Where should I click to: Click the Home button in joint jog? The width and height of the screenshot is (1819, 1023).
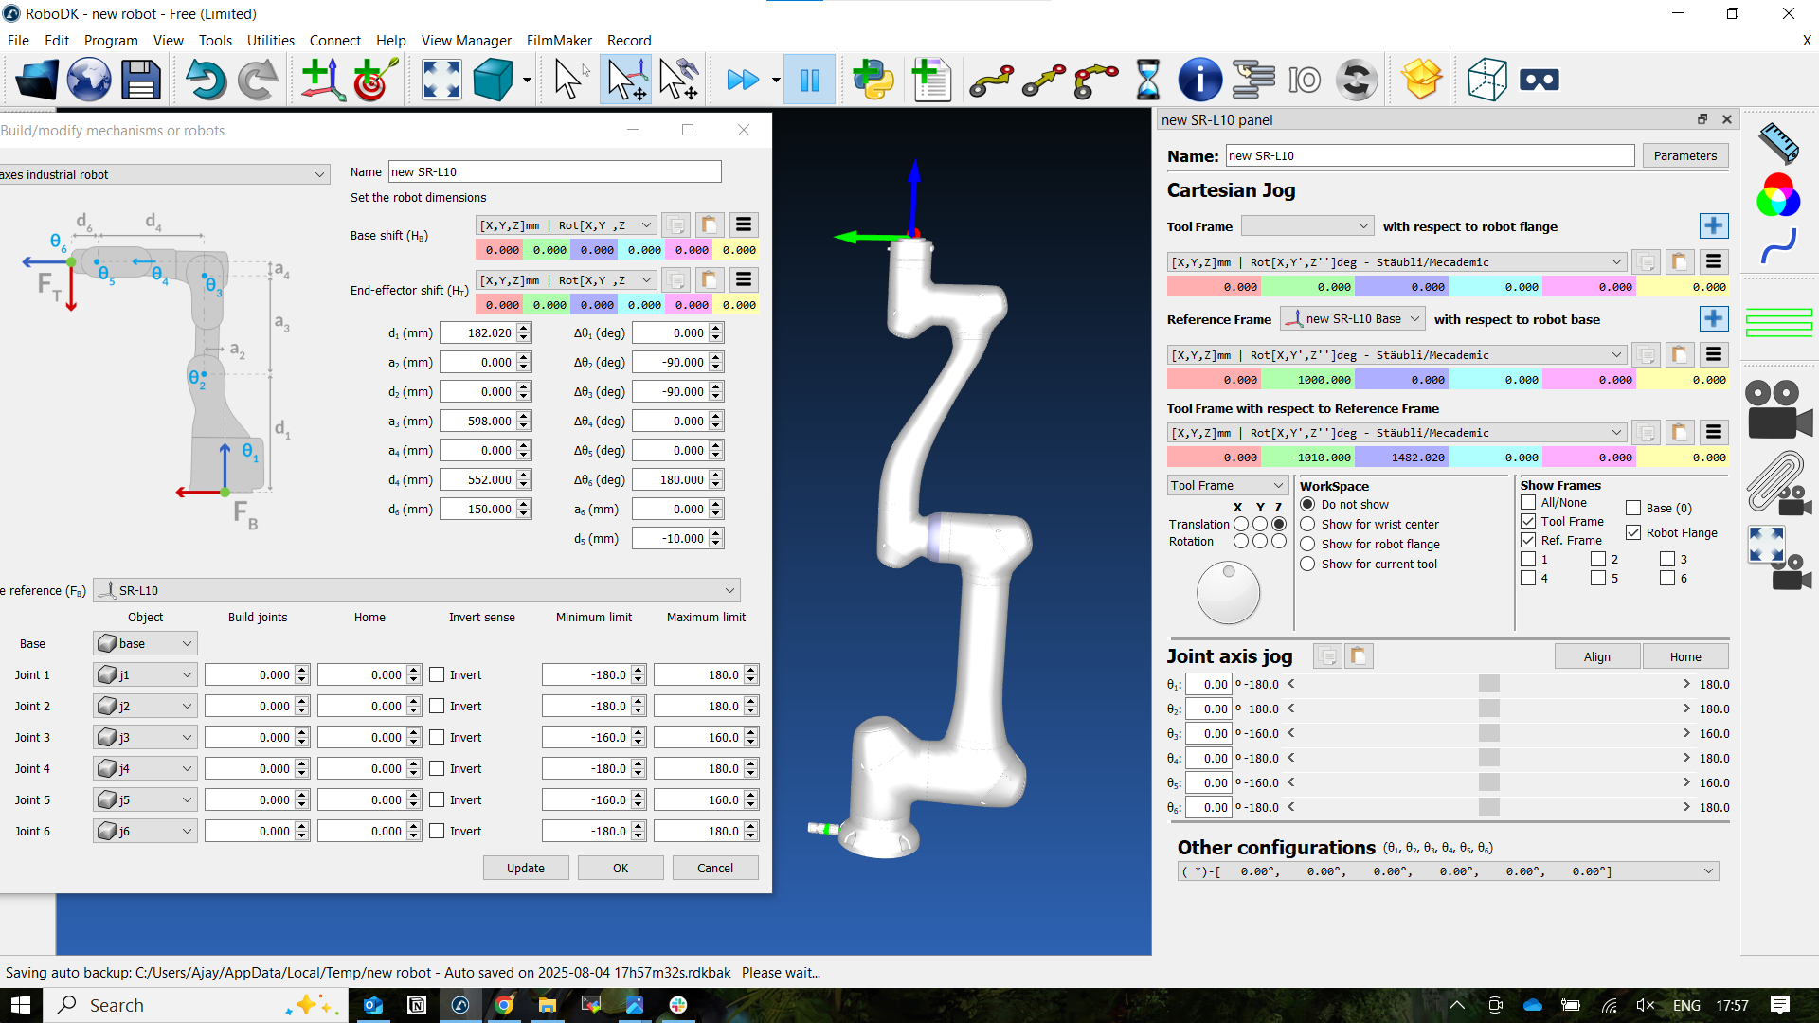click(1684, 656)
